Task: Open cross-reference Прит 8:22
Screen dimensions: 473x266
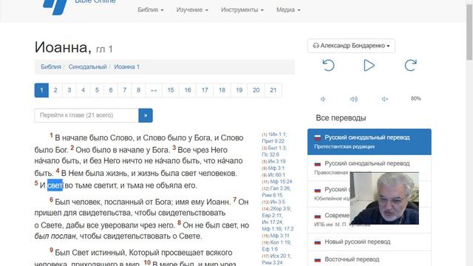Action: [273, 141]
